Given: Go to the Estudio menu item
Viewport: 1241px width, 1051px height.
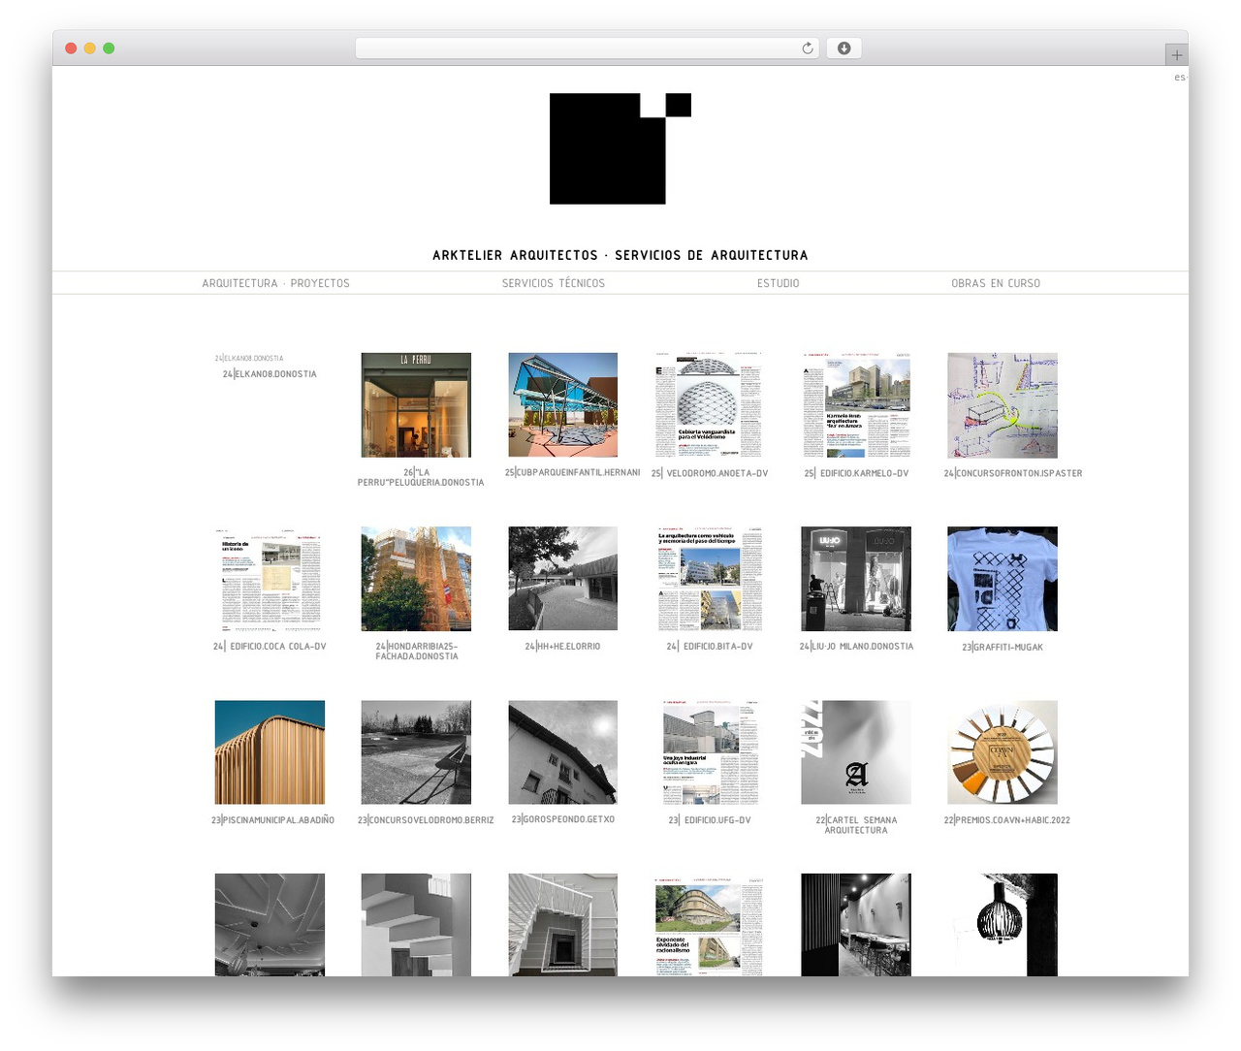Looking at the screenshot, I should pyautogui.click(x=779, y=283).
